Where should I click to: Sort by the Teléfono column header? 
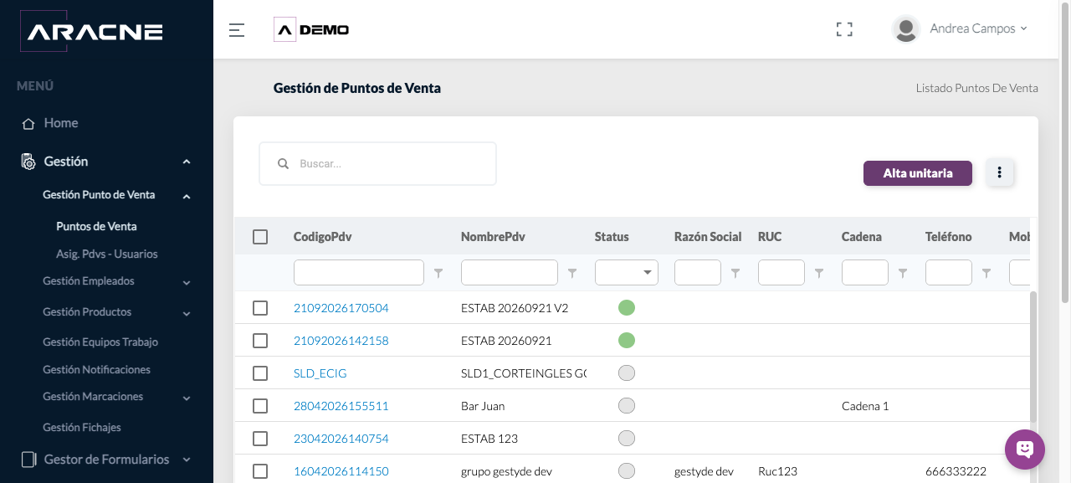click(x=949, y=237)
